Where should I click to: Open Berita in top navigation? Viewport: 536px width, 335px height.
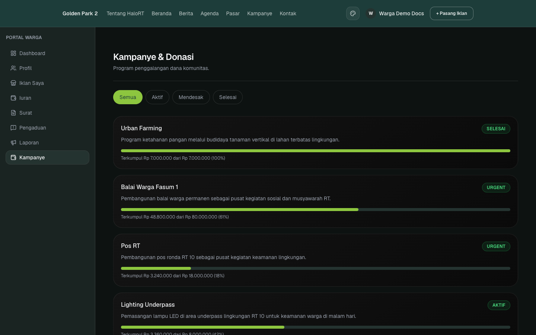tap(186, 13)
